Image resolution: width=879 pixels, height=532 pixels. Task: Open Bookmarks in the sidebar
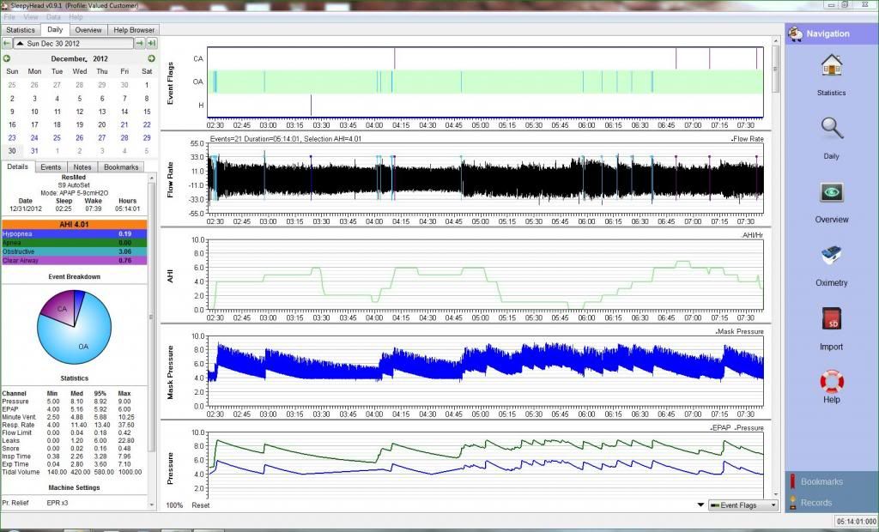[x=821, y=482]
